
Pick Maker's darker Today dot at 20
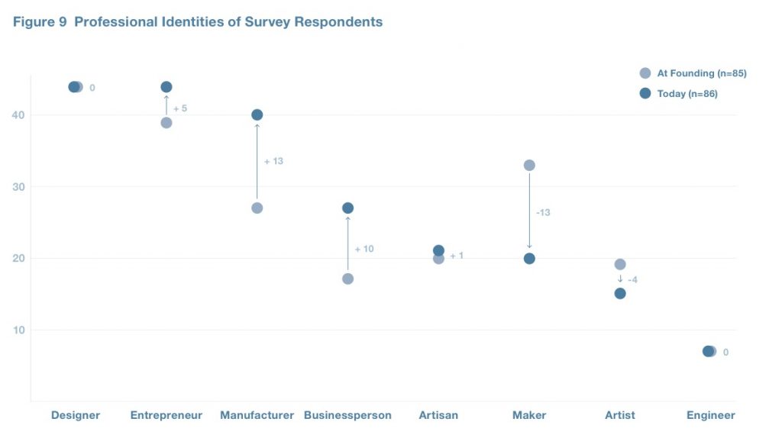[x=529, y=259]
